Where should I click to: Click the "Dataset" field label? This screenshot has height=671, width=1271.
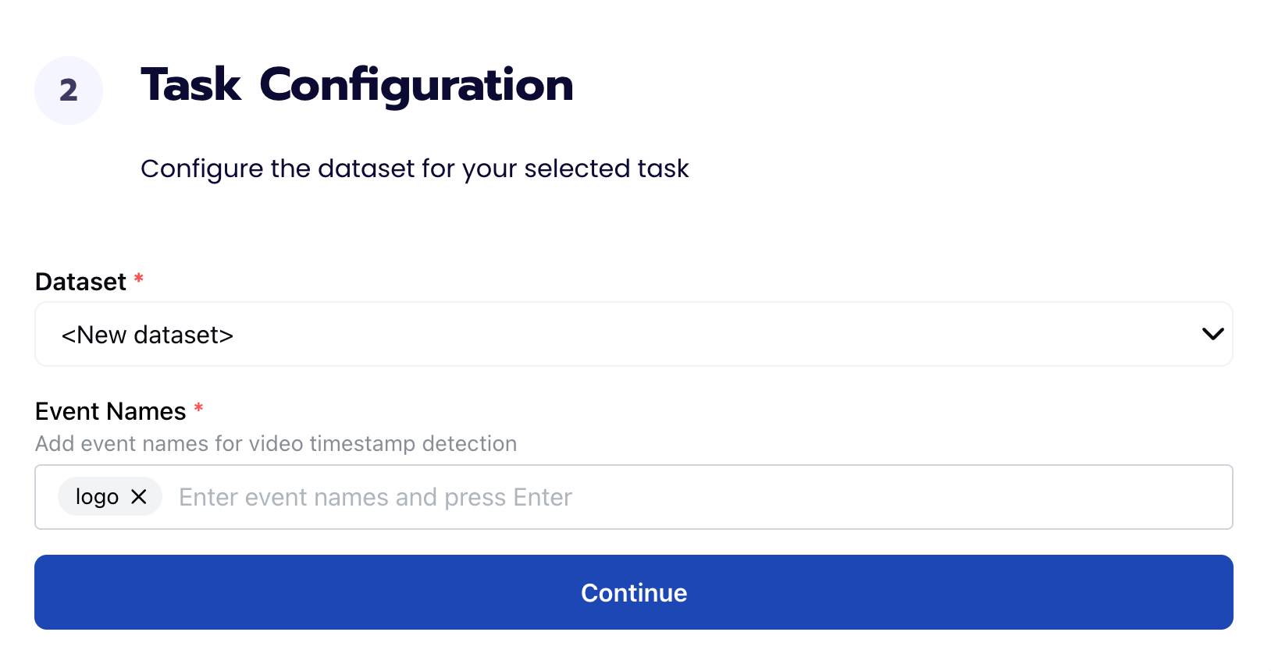pos(80,282)
